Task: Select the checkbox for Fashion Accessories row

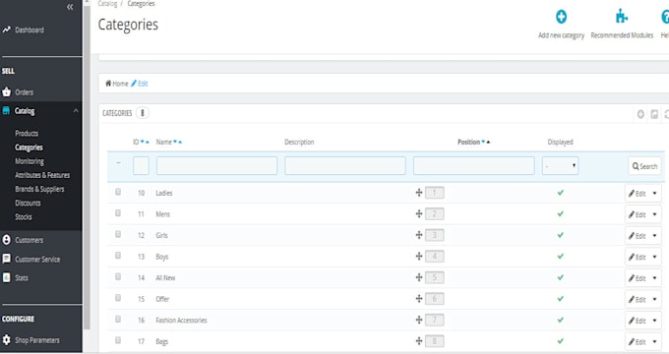Action: pyautogui.click(x=118, y=319)
